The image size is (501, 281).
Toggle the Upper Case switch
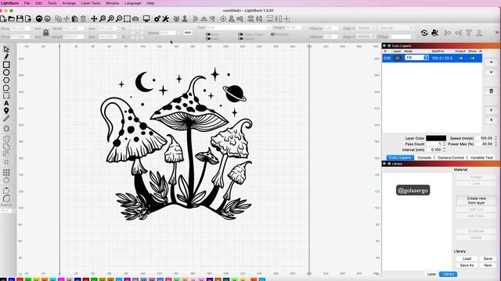(240, 34)
